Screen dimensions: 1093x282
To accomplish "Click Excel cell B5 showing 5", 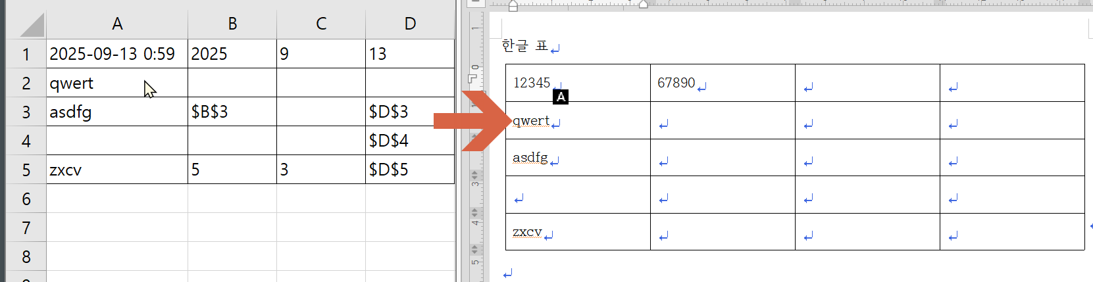I will pos(232,170).
